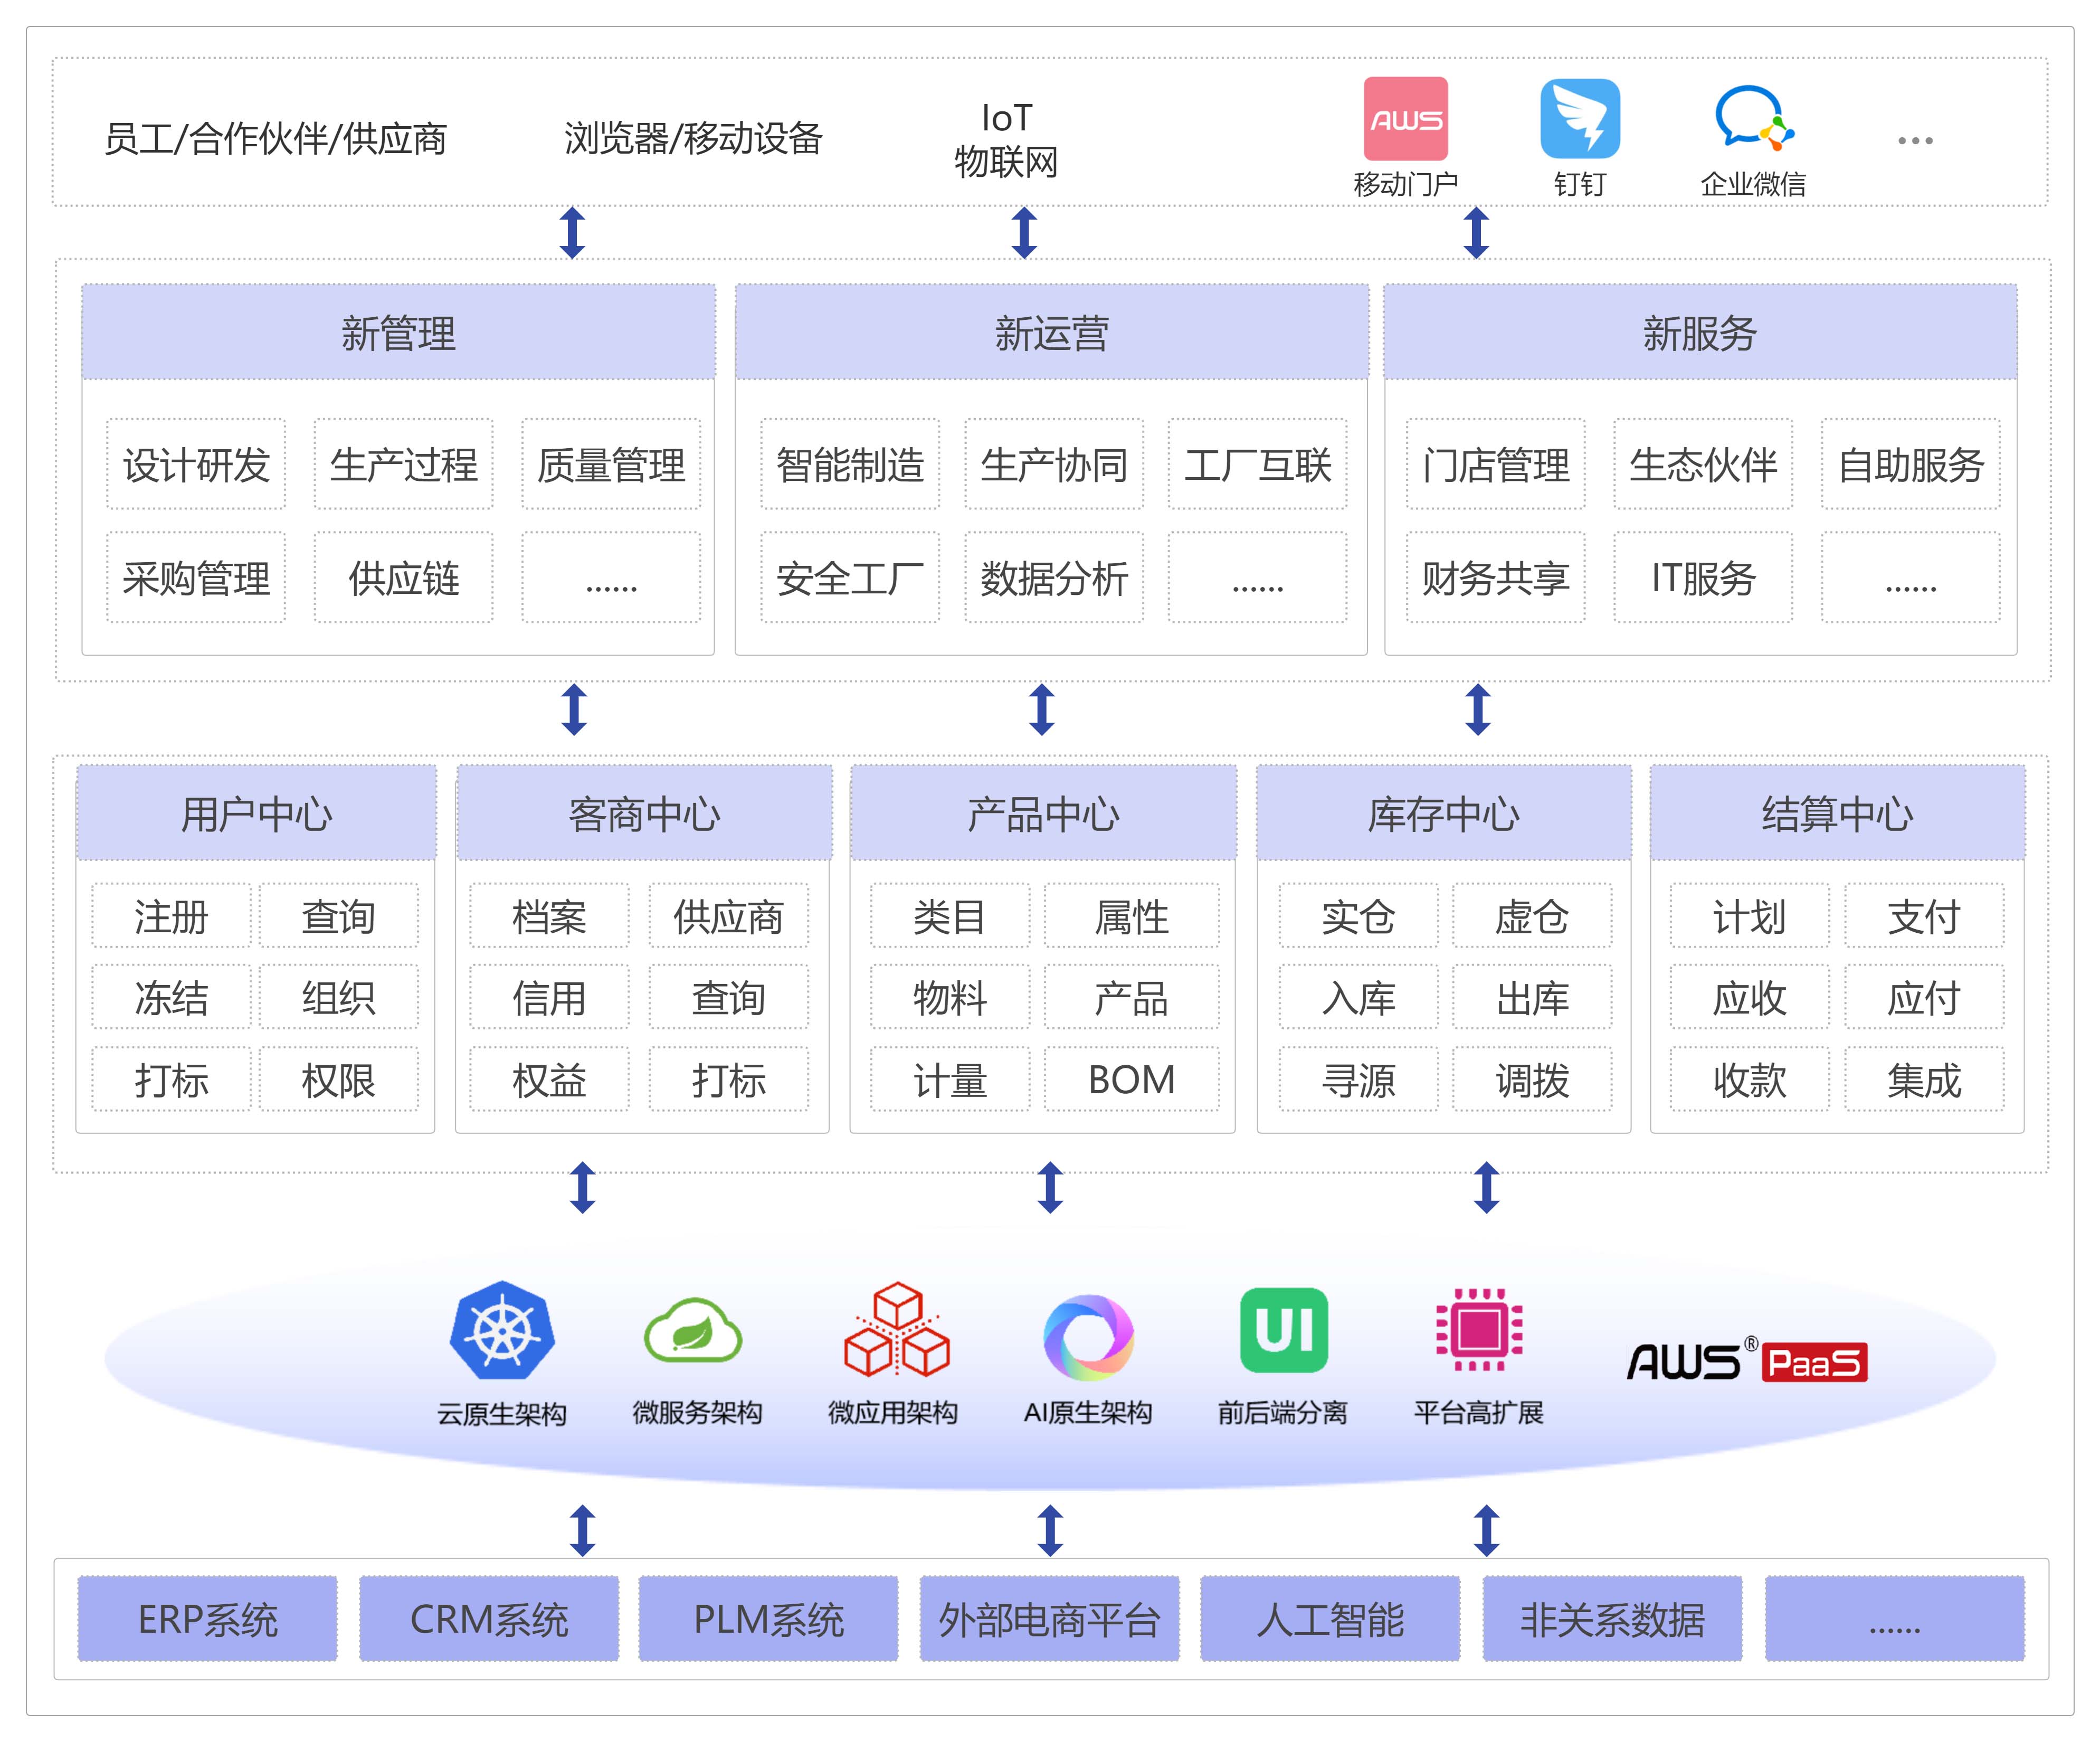The width and height of the screenshot is (2100, 1742).
Task: Open the 新管理 header tab
Action: pos(398,333)
